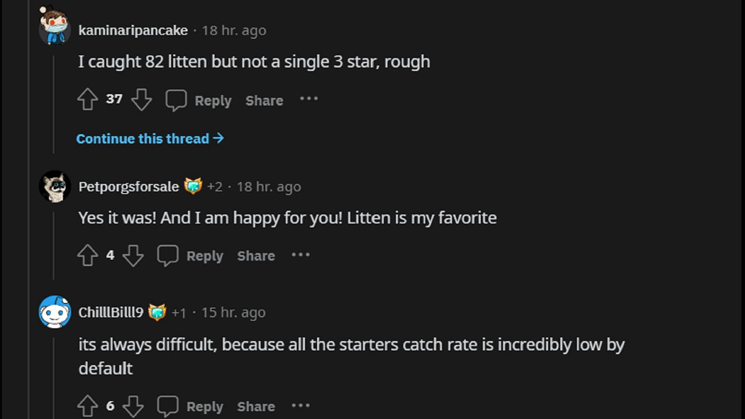Open more options on ChilllBilll9's comment
This screenshot has width=745, height=419.
(301, 405)
